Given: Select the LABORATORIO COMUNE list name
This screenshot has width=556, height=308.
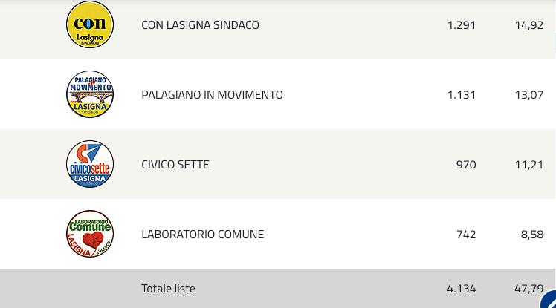Looking at the screenshot, I should coord(202,235).
